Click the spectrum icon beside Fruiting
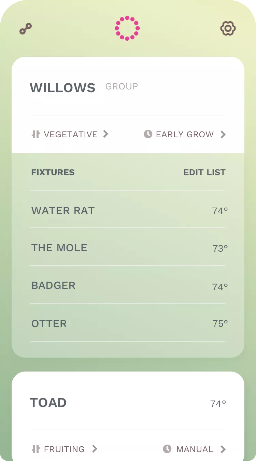 pyautogui.click(x=36, y=449)
